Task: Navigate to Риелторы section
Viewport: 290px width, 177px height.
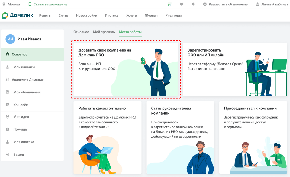Action: [173, 15]
